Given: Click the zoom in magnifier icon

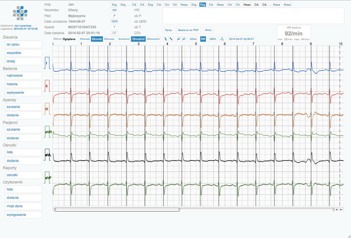Looking at the screenshot, I should (x=178, y=39).
